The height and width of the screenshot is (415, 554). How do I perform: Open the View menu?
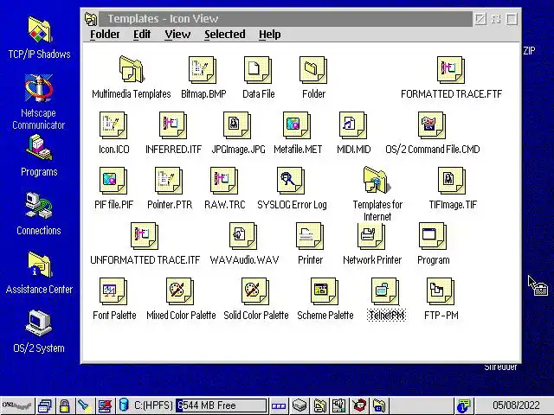point(177,35)
